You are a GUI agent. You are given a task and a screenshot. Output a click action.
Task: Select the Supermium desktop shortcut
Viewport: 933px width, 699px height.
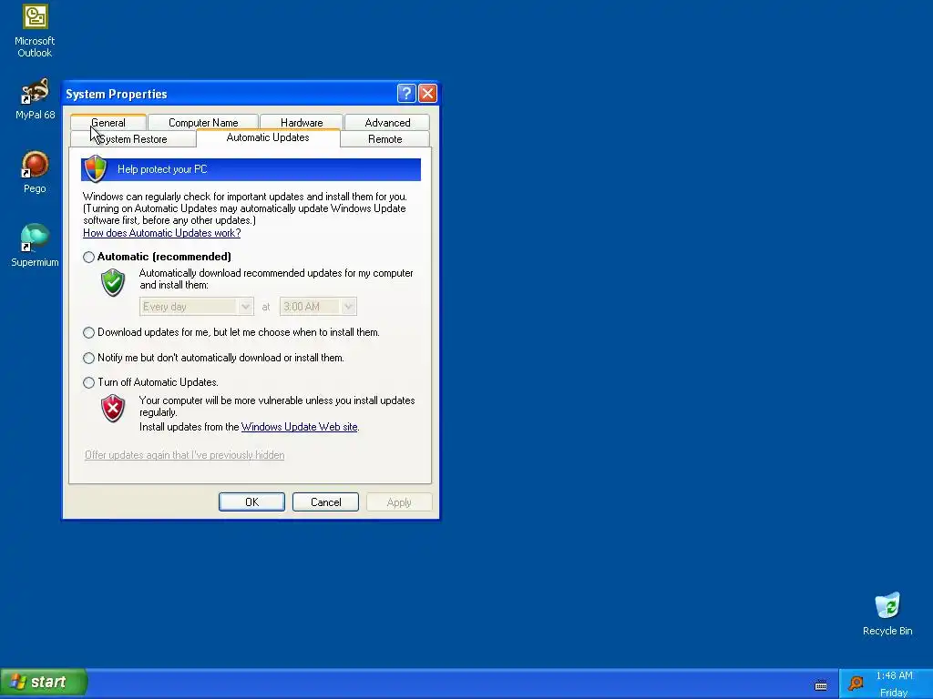pyautogui.click(x=35, y=246)
